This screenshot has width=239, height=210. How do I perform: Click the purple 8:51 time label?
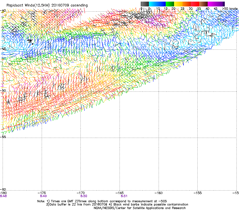click(x=124, y=196)
